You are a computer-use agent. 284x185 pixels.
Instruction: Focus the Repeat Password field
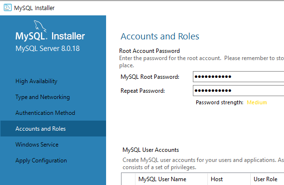pyautogui.click(x=238, y=90)
